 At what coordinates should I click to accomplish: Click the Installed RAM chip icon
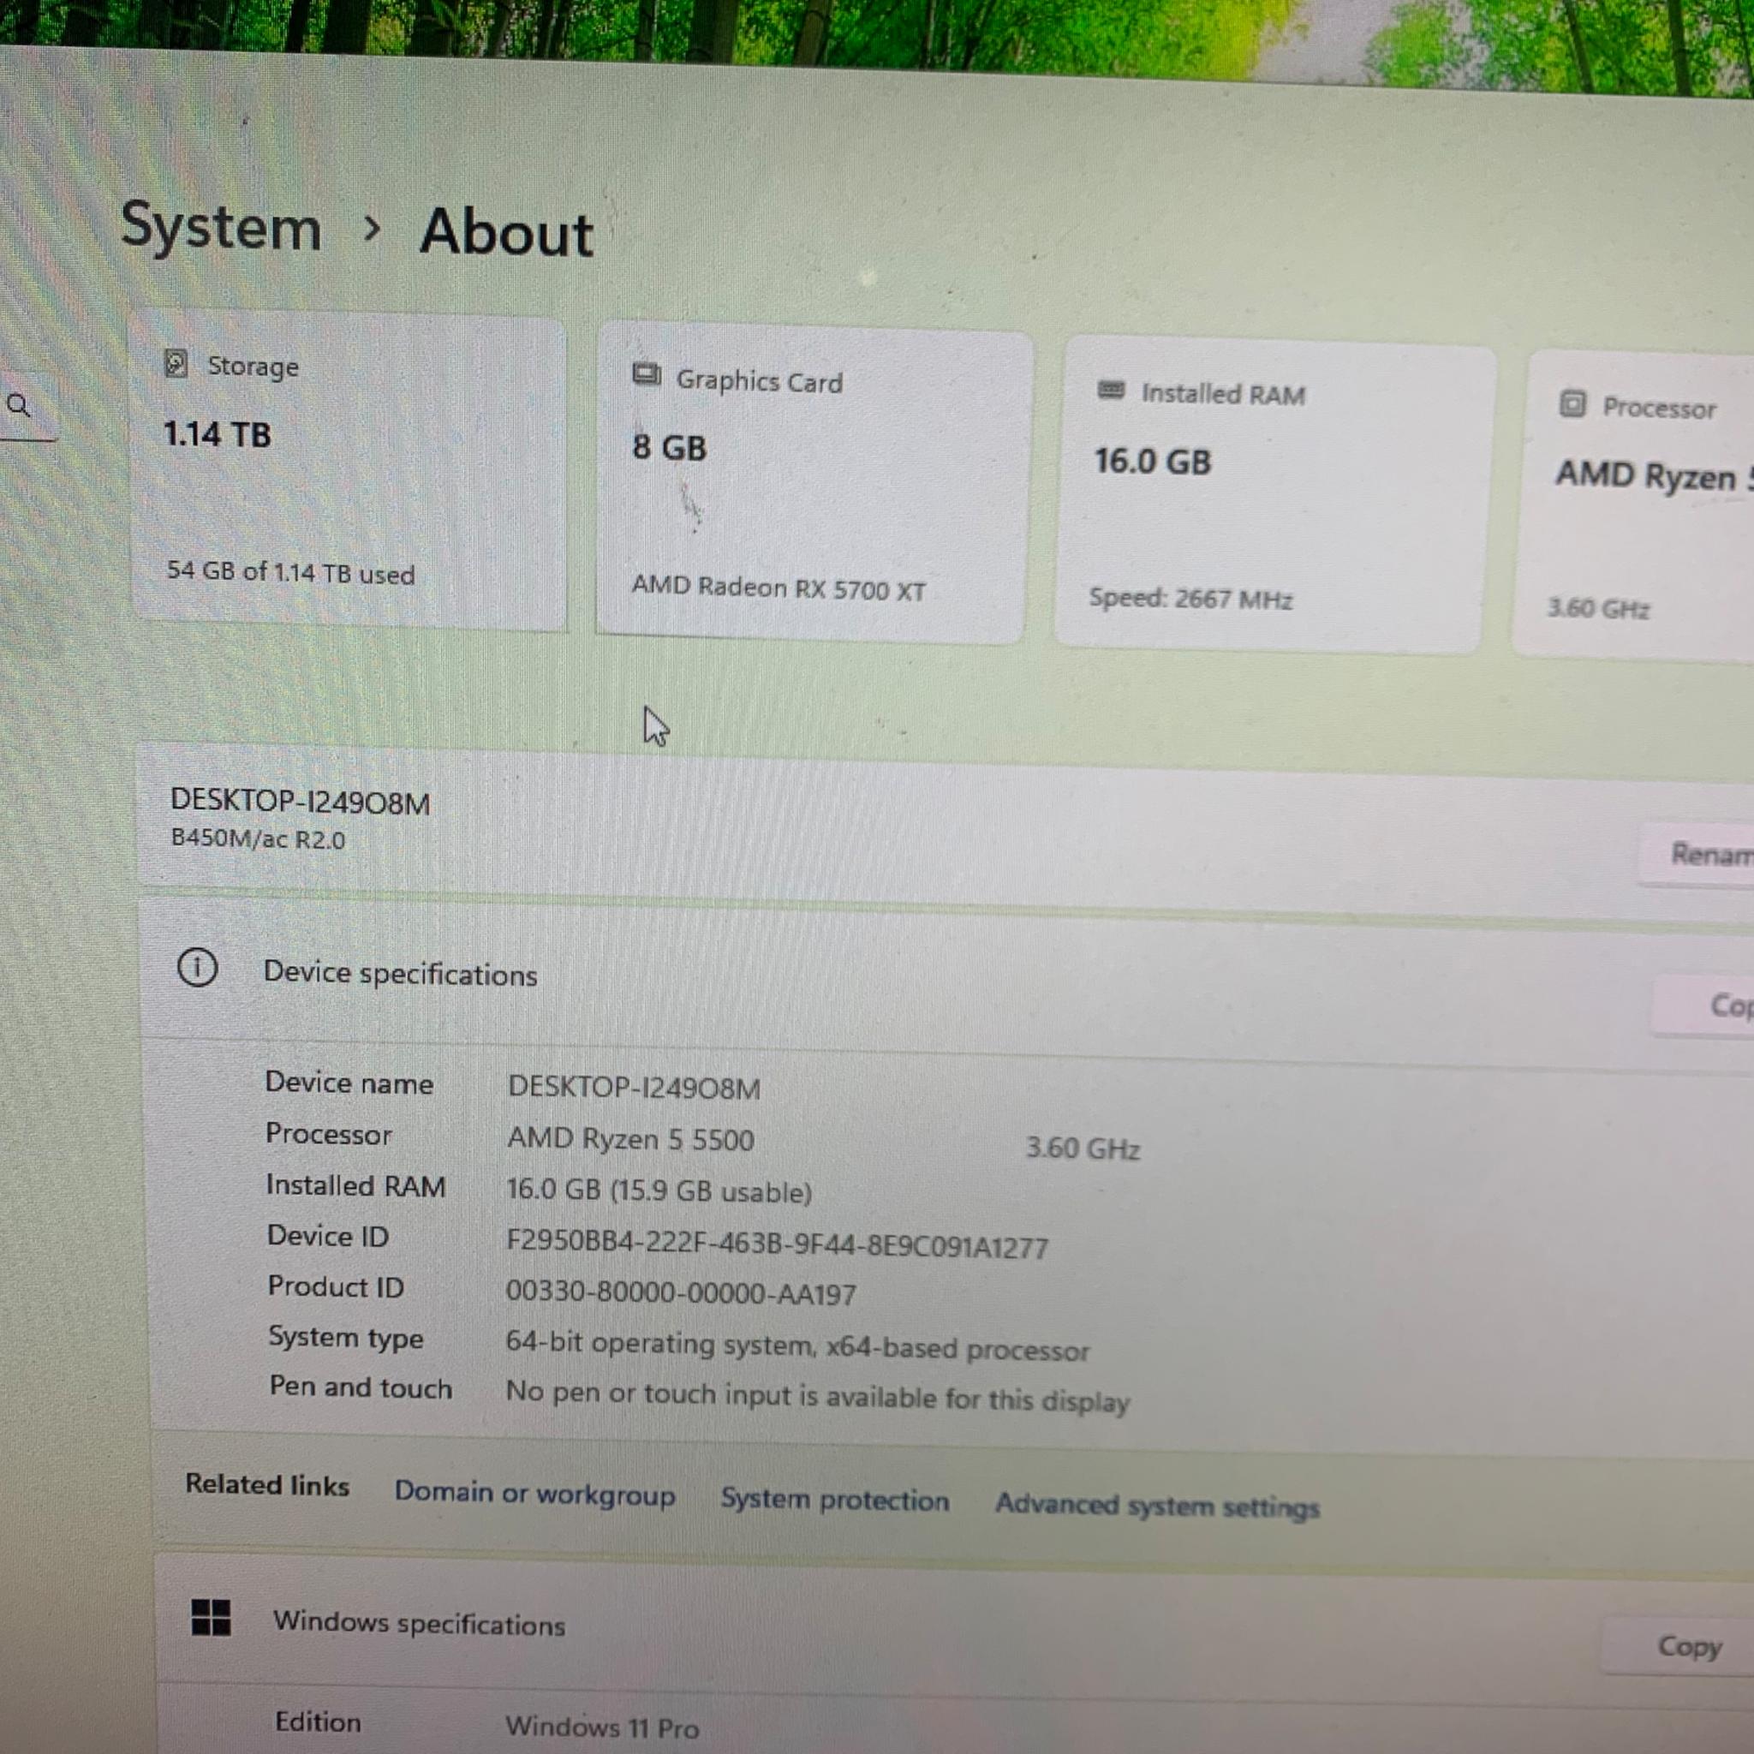(x=1111, y=391)
